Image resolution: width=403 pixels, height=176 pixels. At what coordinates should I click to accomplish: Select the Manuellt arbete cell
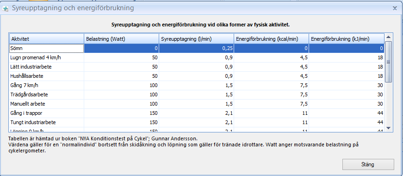pyautogui.click(x=47, y=104)
